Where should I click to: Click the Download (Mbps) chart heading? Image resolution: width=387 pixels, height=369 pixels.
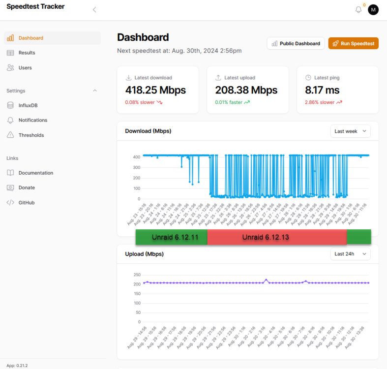(148, 131)
